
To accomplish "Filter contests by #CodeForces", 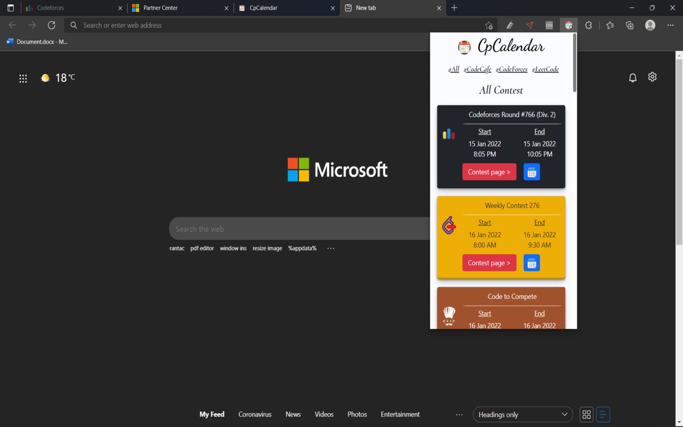I will (x=512, y=69).
